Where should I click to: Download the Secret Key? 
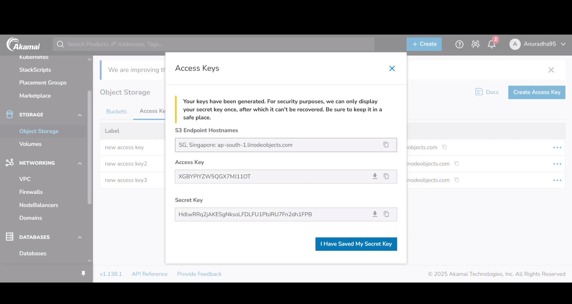point(375,214)
